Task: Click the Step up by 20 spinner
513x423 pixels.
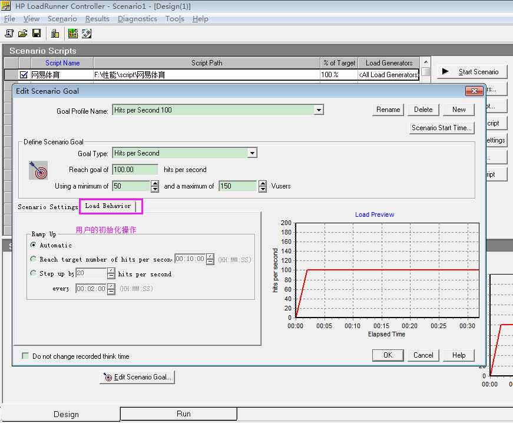Action: click(111, 273)
